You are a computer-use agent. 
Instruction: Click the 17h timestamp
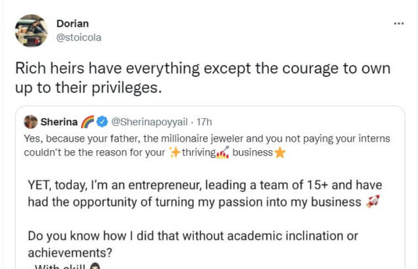(204, 121)
